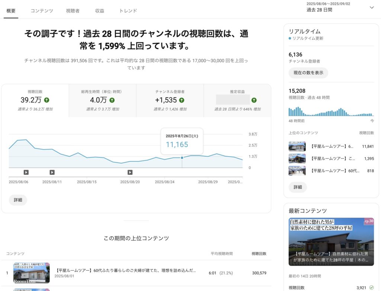
Task: Select the 収益 tab
Action: 99,11
